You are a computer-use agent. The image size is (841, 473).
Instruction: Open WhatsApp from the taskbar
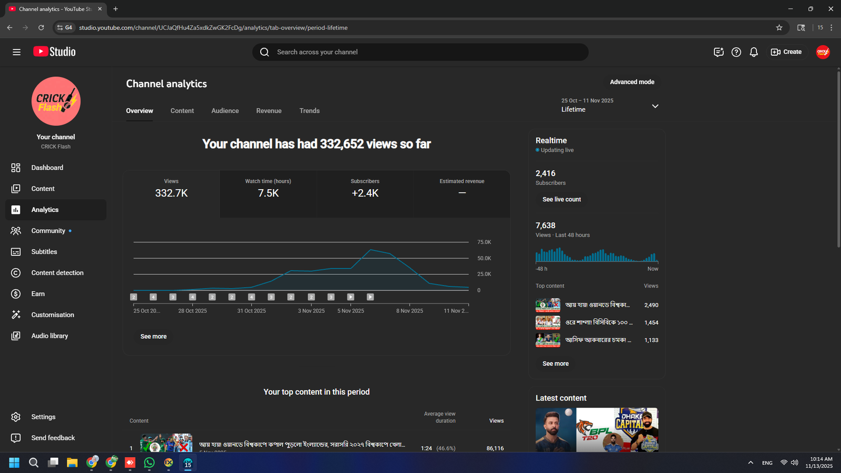pyautogui.click(x=149, y=462)
